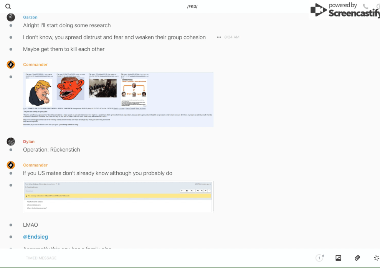This screenshot has width=380, height=268.
Task: Open the three-dot message options menu
Action: click(219, 37)
